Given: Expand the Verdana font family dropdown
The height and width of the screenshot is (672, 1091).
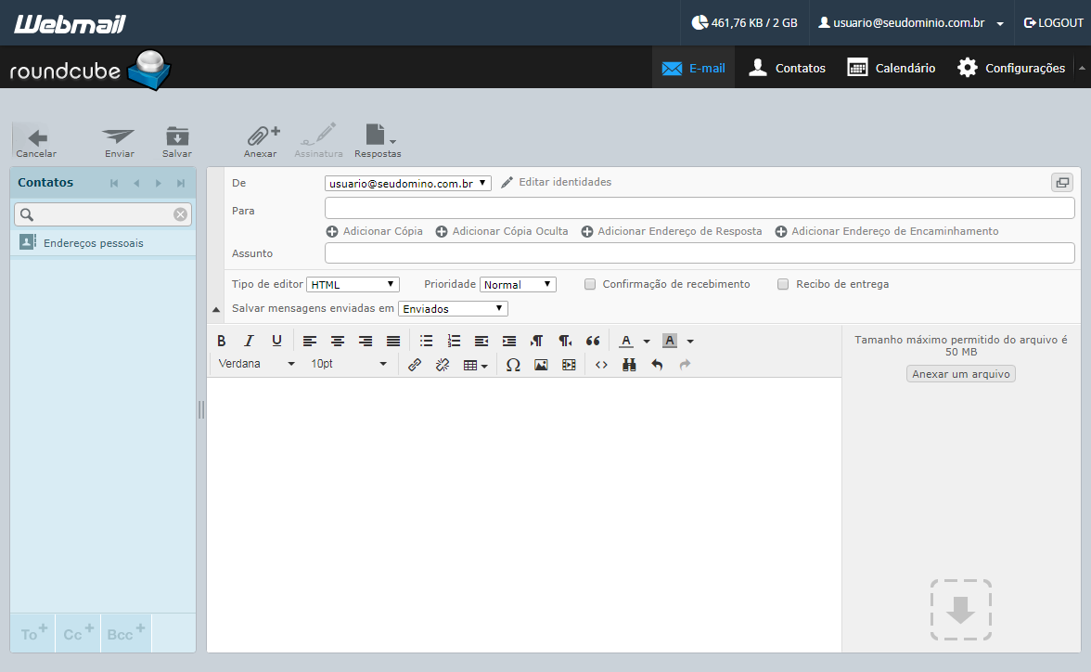Looking at the screenshot, I should tap(256, 364).
